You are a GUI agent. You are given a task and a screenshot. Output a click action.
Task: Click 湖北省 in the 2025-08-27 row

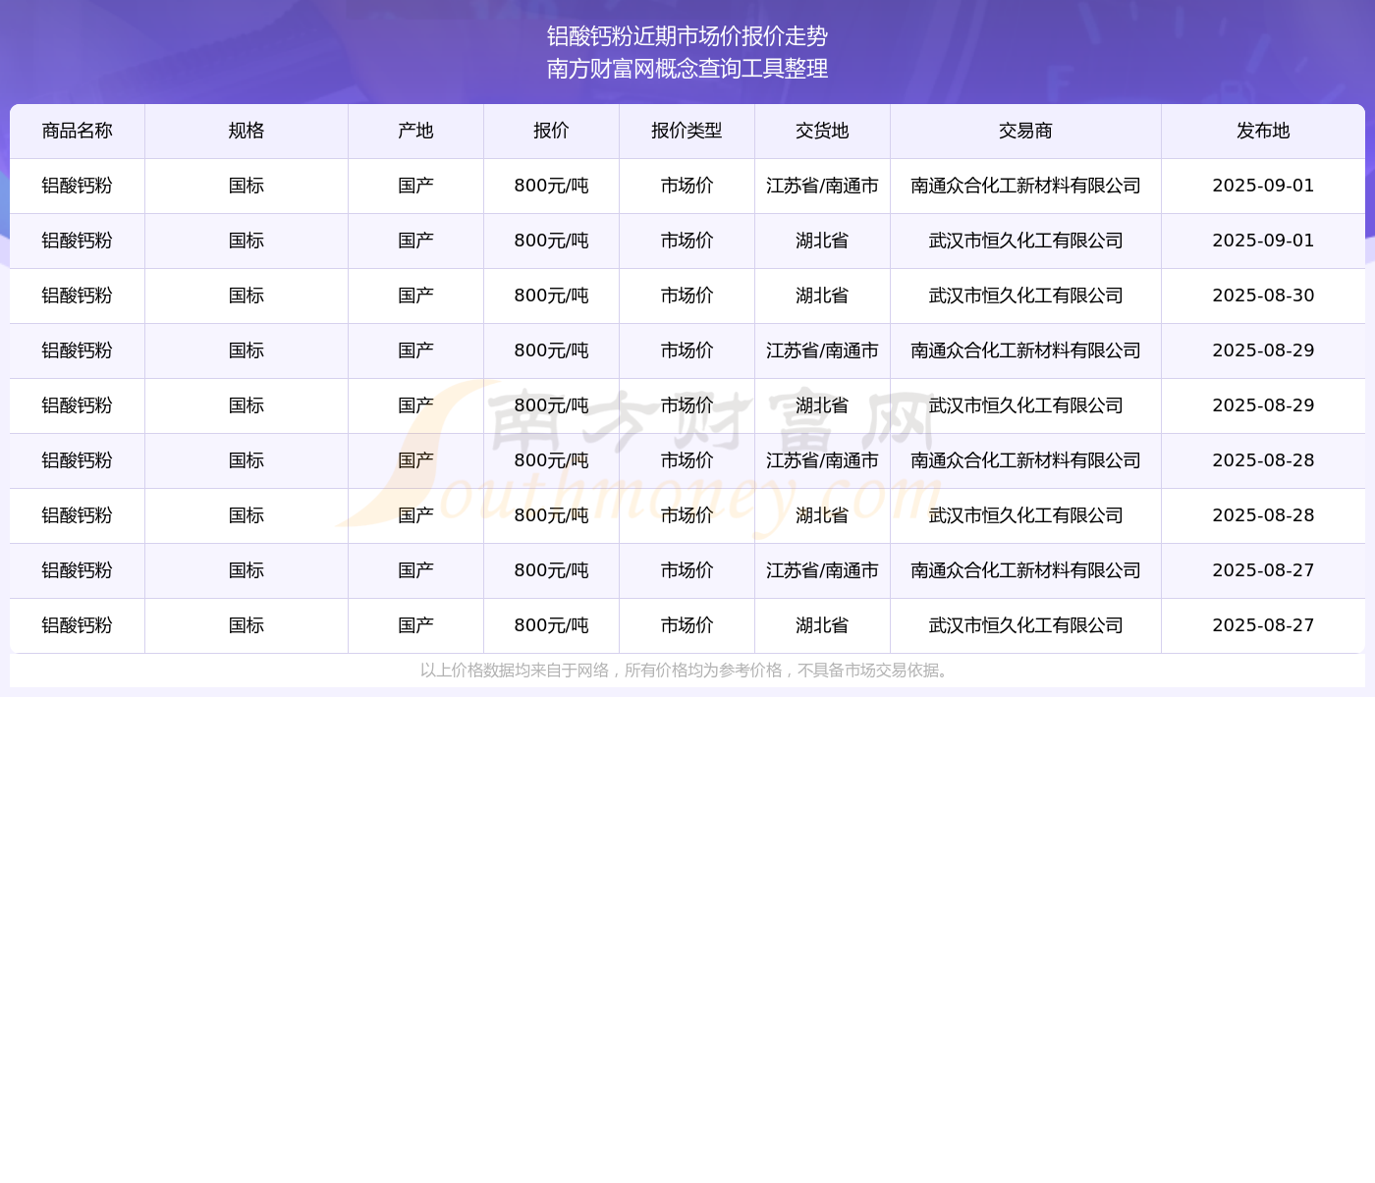pos(822,625)
